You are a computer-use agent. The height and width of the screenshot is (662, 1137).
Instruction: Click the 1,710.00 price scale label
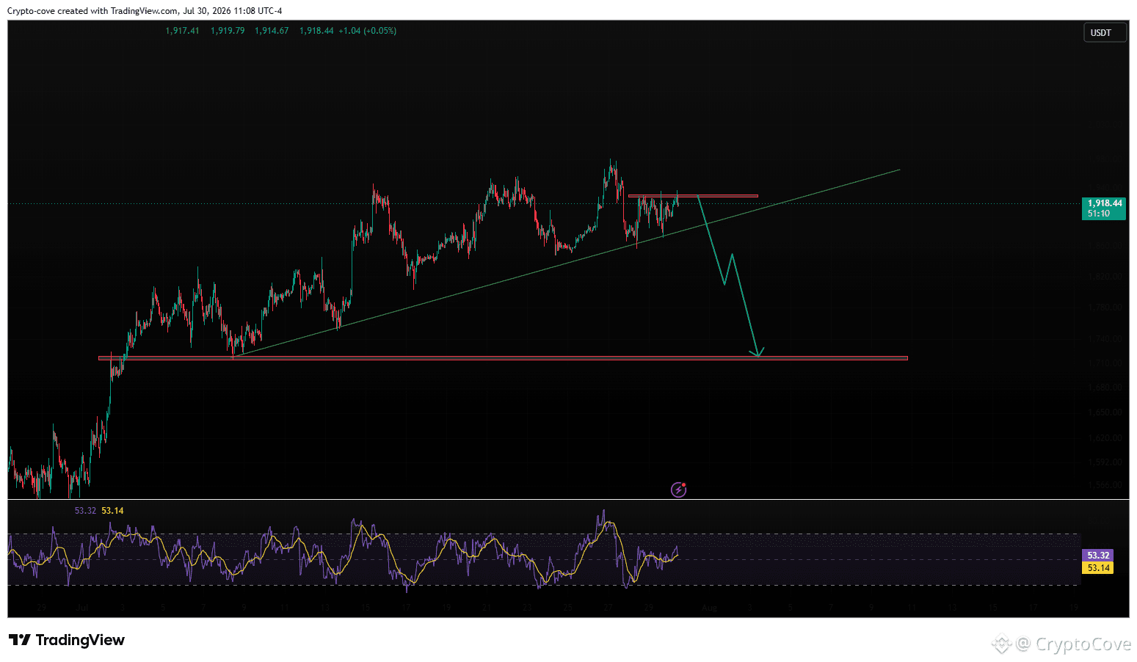pyautogui.click(x=1105, y=363)
